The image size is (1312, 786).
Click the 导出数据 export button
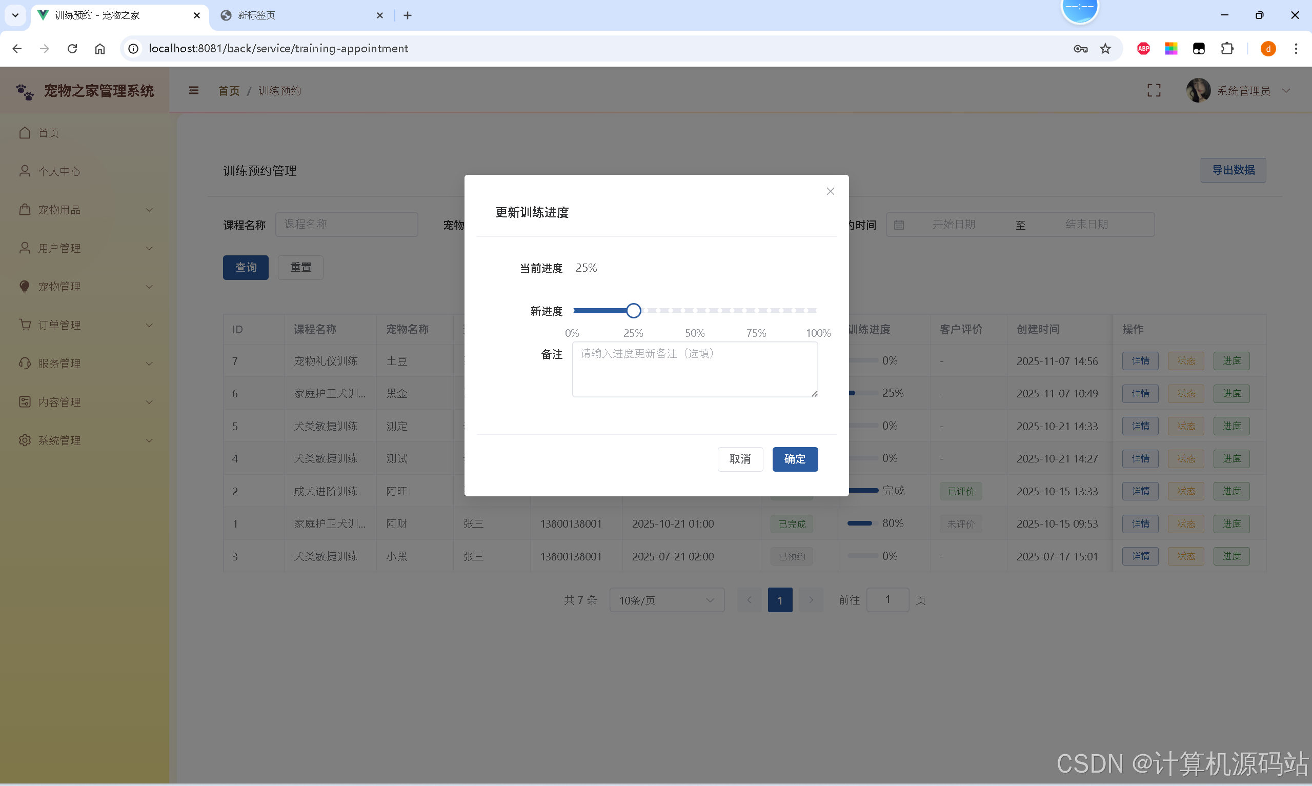pos(1233,170)
